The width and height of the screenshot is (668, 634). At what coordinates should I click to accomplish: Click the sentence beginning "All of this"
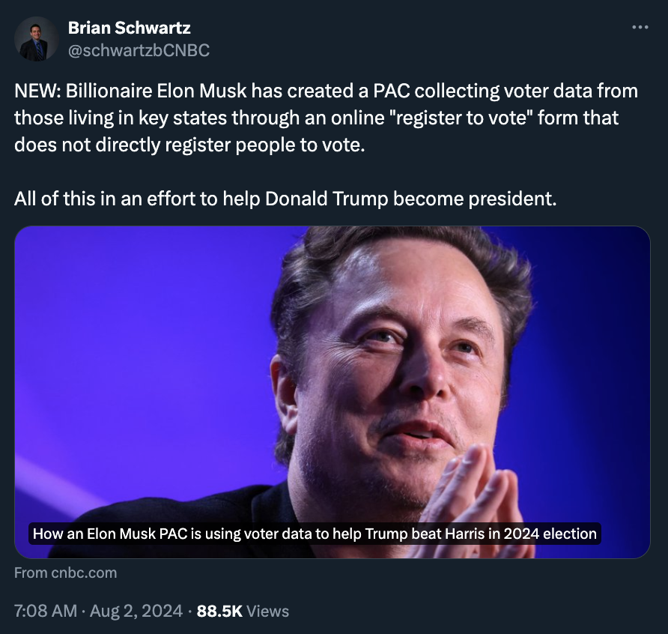(x=285, y=199)
